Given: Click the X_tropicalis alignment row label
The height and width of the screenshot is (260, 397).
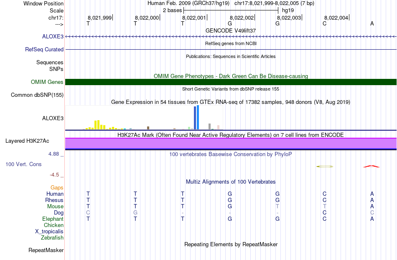Looking at the screenshot, I should click(49, 232).
